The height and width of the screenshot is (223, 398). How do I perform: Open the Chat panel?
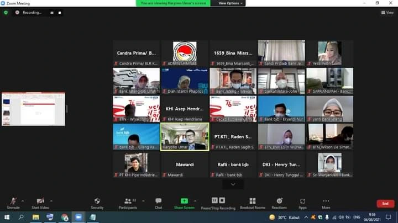tap(158, 201)
